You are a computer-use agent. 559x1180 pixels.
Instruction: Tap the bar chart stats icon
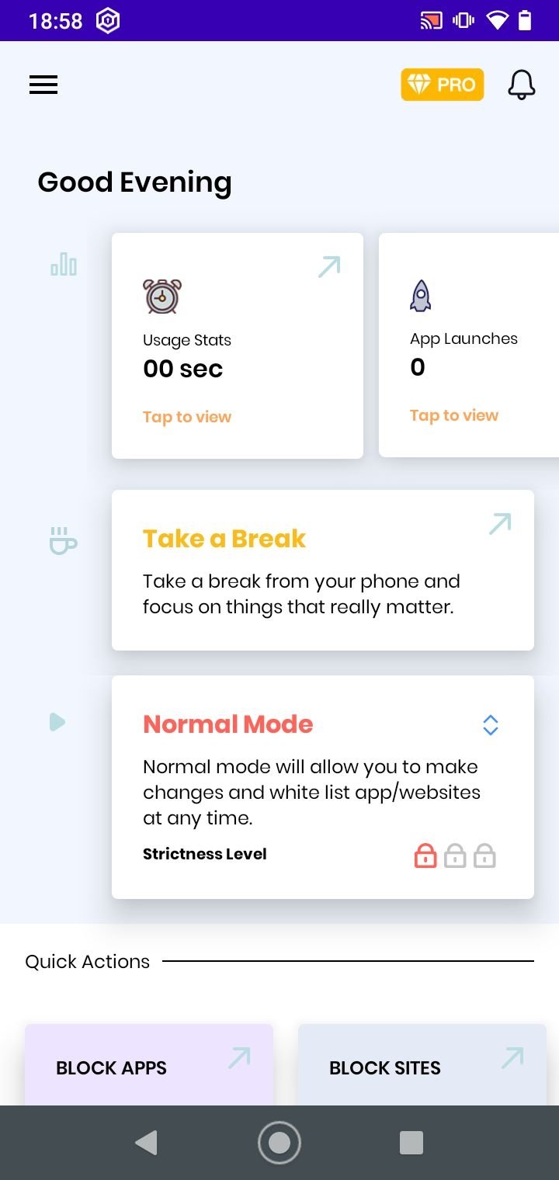64,265
